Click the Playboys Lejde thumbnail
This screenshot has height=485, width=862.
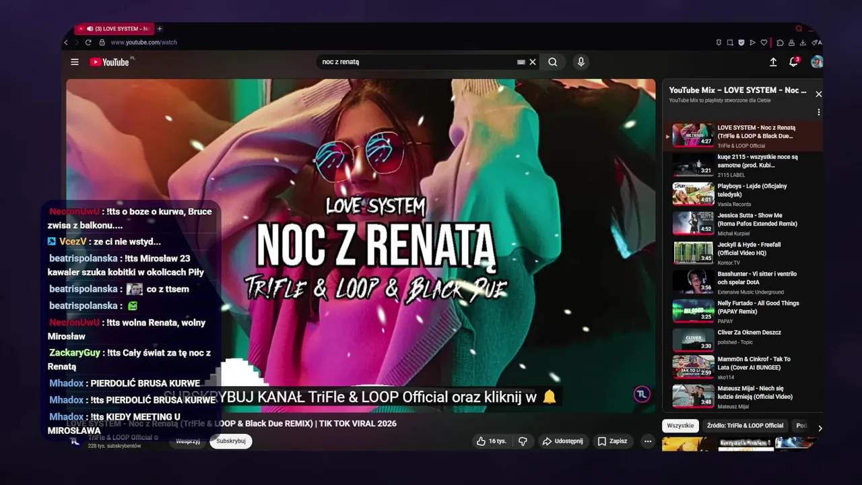click(693, 194)
